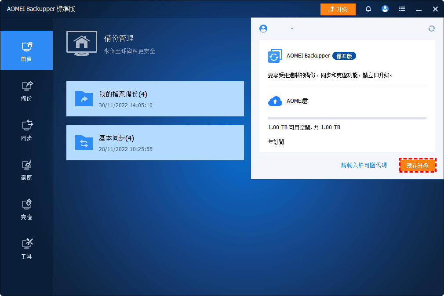This screenshot has height=296, width=444.
Task: Open the 首頁 home tab
Action: pyautogui.click(x=26, y=51)
